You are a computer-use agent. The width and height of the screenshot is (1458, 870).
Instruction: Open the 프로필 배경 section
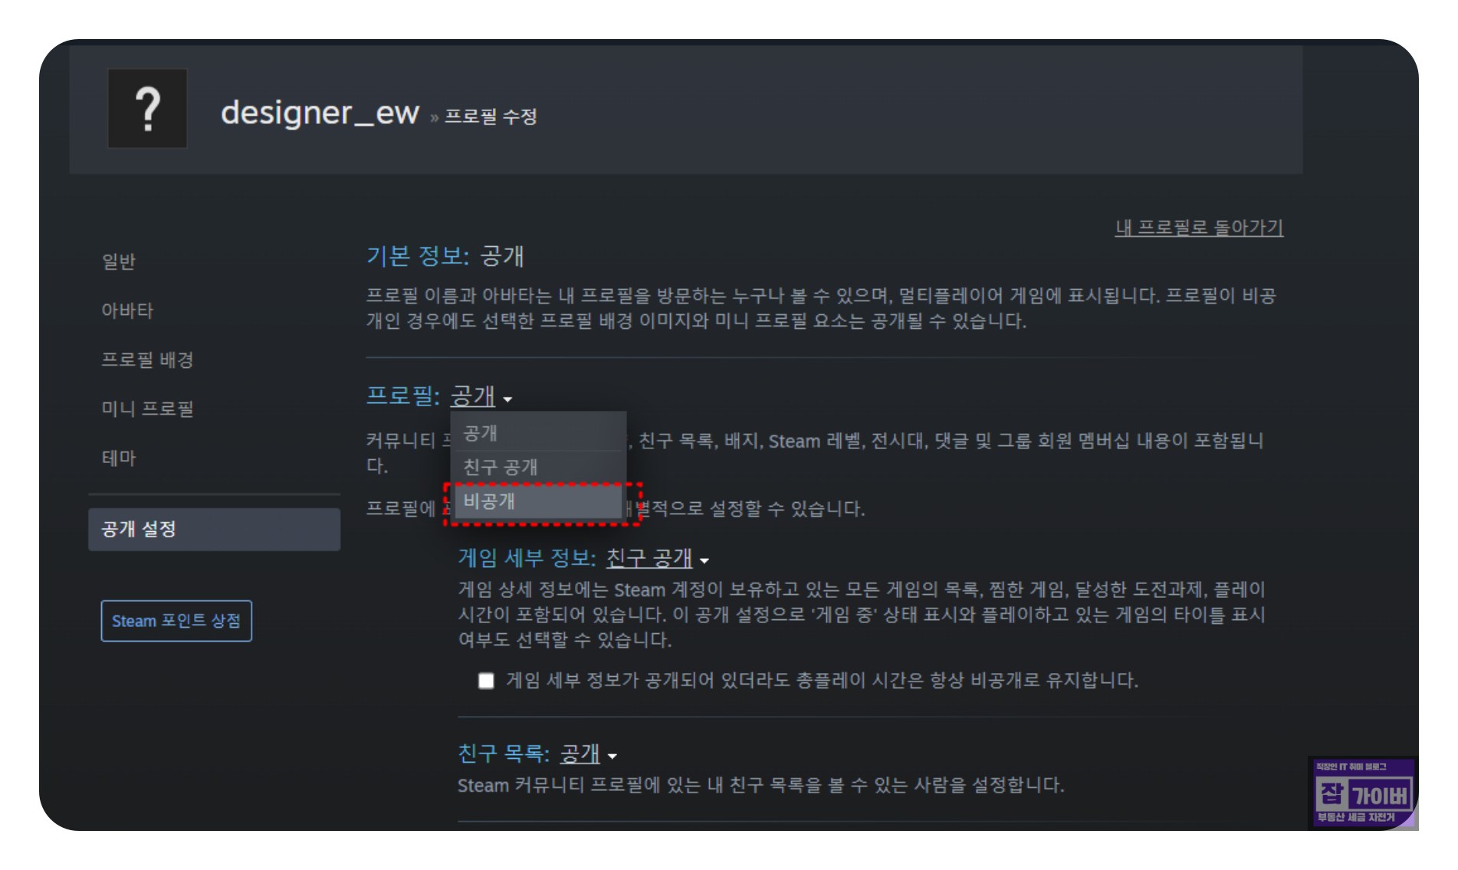point(147,359)
